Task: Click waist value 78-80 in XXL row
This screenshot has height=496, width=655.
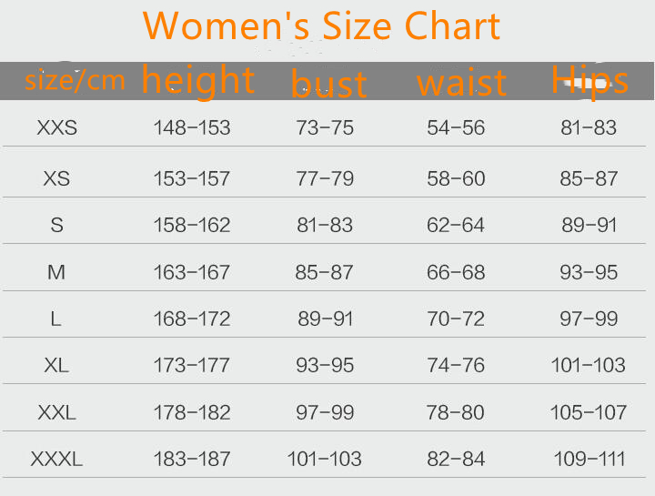Action: pos(456,413)
